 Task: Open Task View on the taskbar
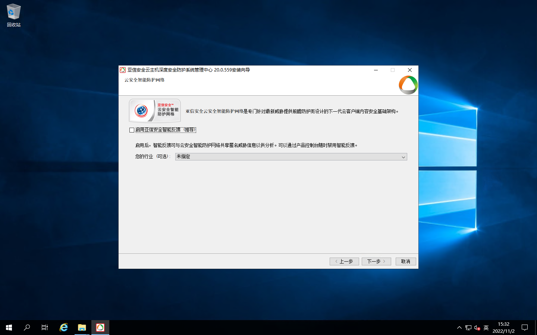coord(45,328)
